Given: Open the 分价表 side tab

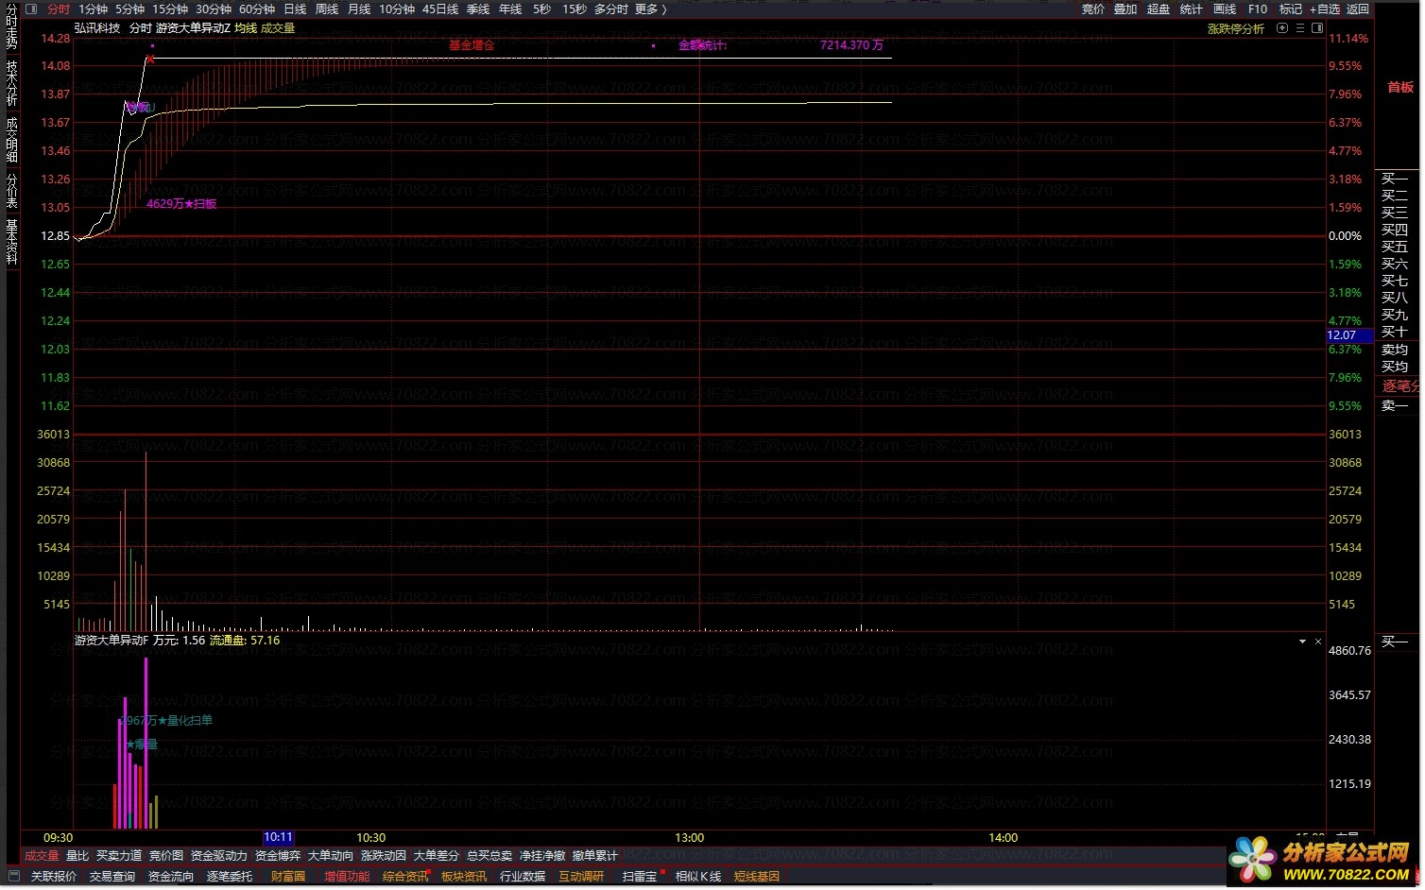Looking at the screenshot, I should [12, 190].
